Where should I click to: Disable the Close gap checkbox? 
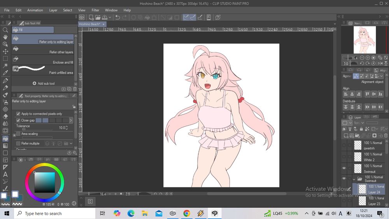tap(18, 120)
